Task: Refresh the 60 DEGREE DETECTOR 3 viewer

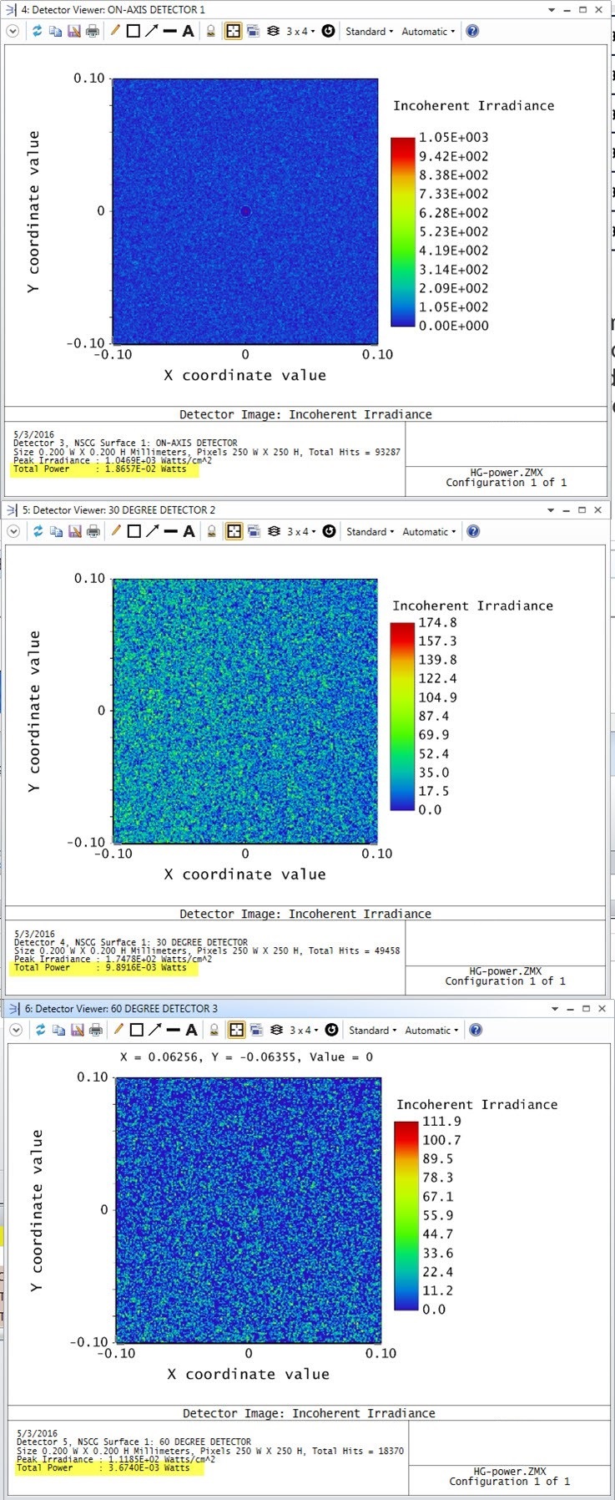Action: click(40, 1030)
